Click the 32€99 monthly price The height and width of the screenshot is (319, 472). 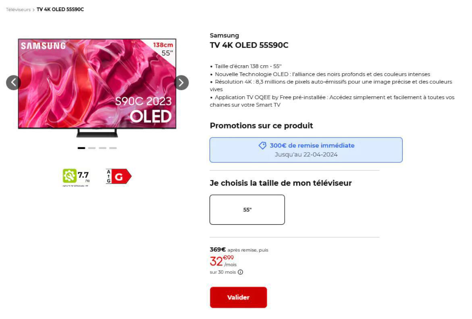221,261
